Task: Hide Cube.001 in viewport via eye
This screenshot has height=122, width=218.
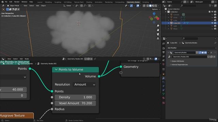Action: pos(212,23)
